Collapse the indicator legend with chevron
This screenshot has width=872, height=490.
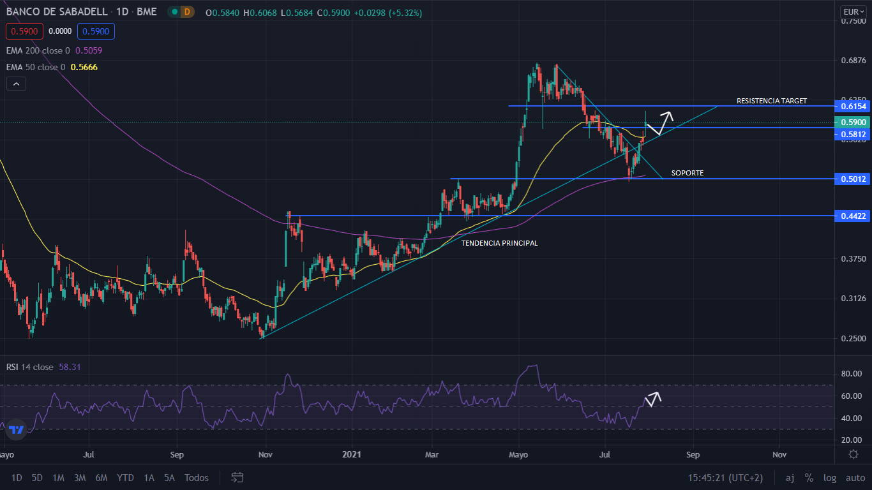coord(16,84)
